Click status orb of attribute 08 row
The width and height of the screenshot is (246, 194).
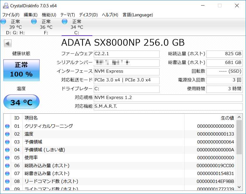point(7,181)
